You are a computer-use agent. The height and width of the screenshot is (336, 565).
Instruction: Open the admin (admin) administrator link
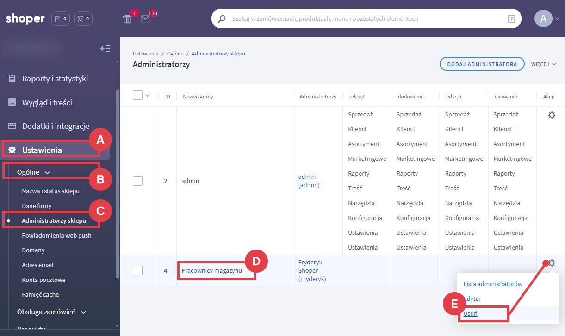tap(309, 181)
